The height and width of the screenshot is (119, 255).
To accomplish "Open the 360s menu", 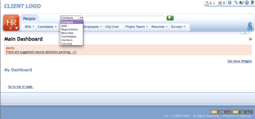I will coord(29,27).
